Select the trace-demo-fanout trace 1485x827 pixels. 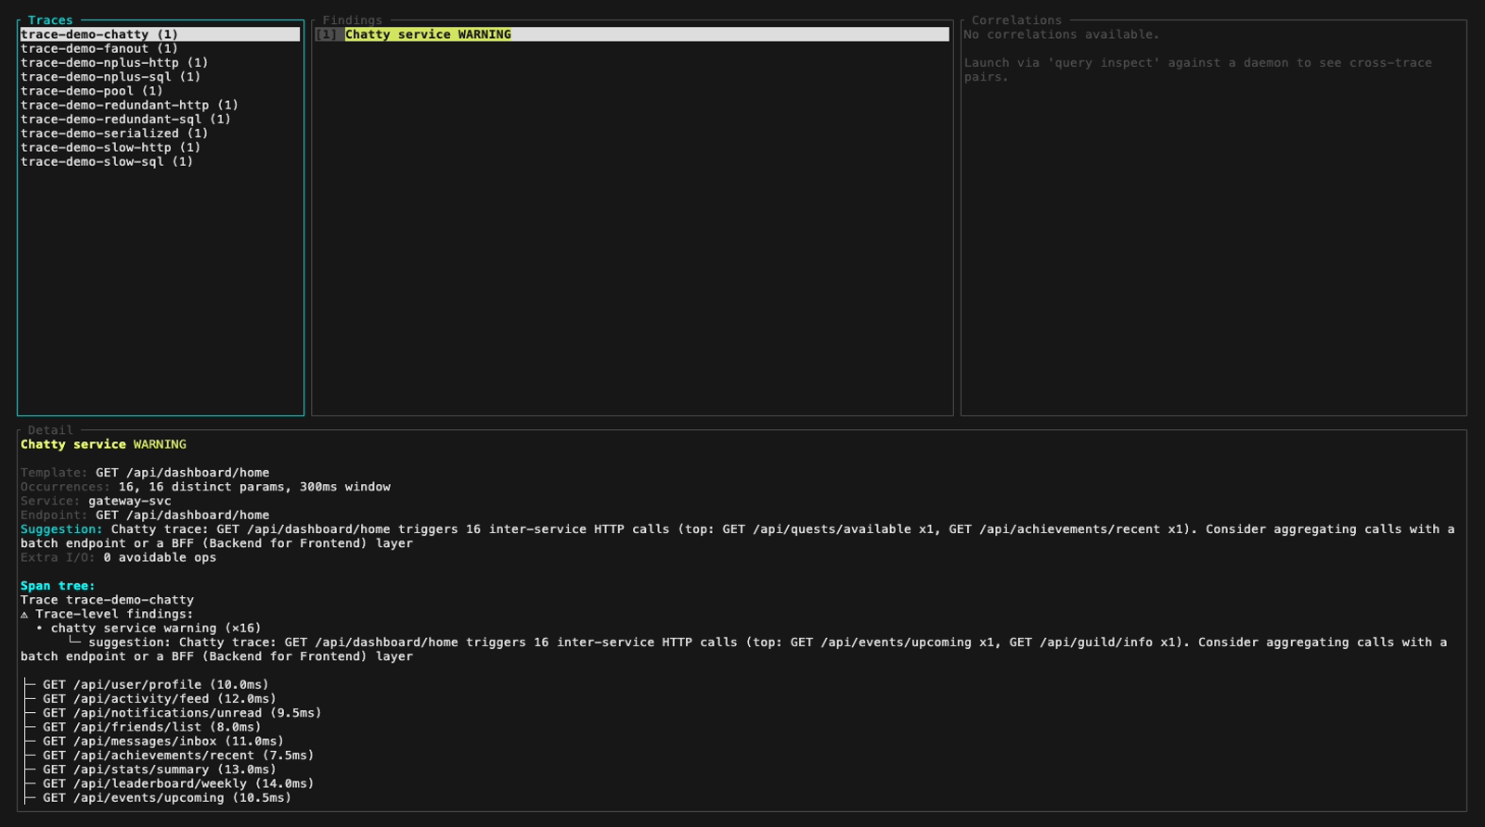pyautogui.click(x=99, y=48)
